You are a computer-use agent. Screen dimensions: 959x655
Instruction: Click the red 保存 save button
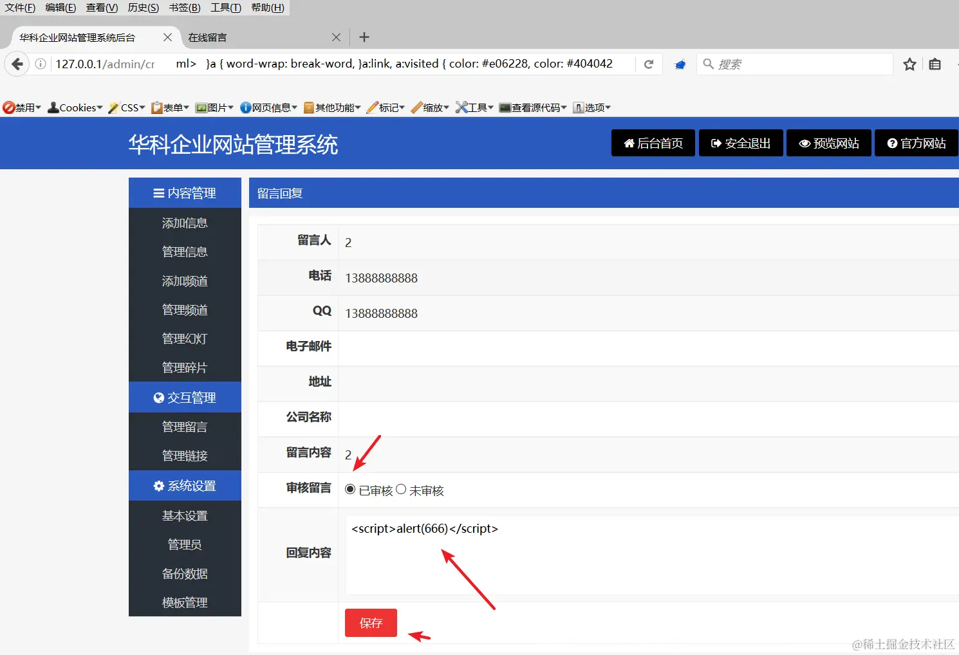tap(370, 622)
